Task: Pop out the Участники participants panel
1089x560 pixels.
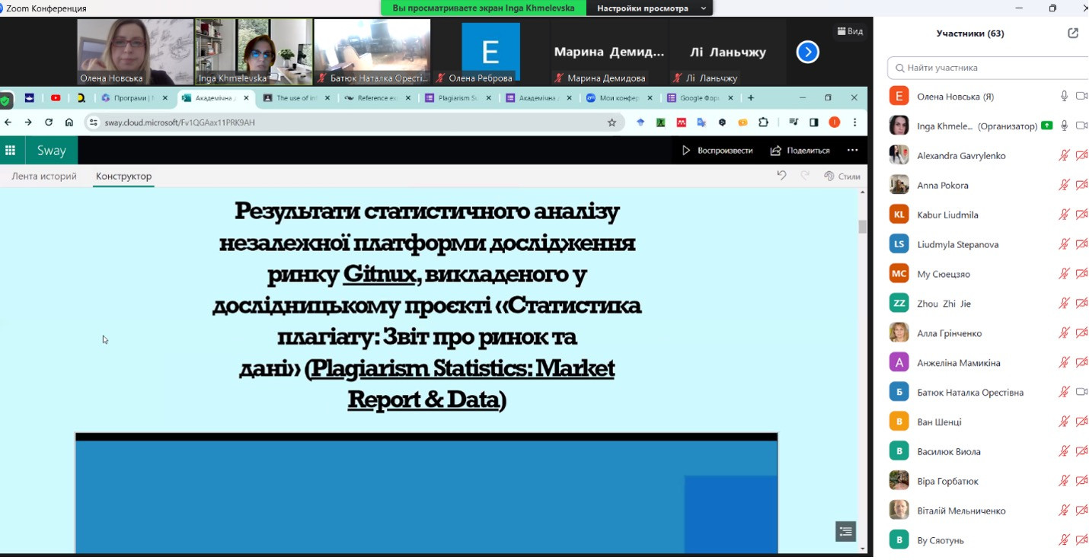Action: 1073,33
